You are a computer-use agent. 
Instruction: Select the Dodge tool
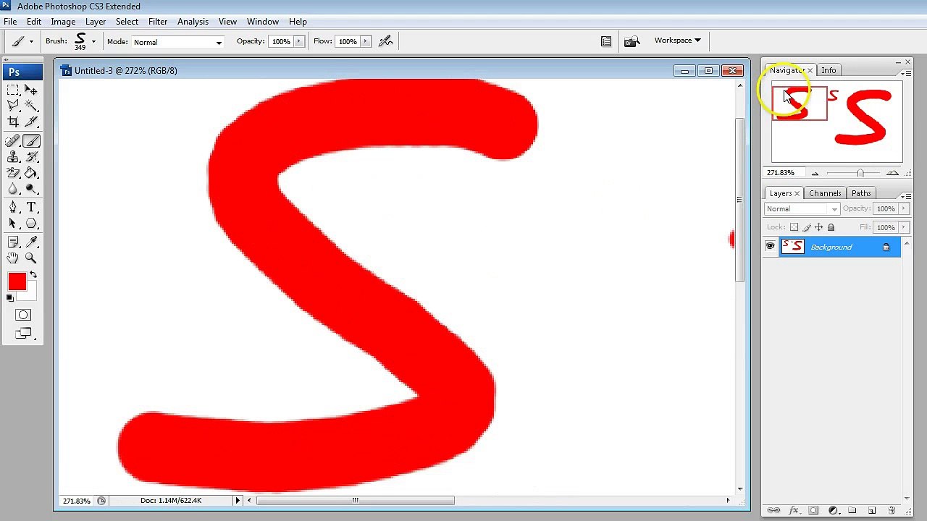tap(31, 189)
